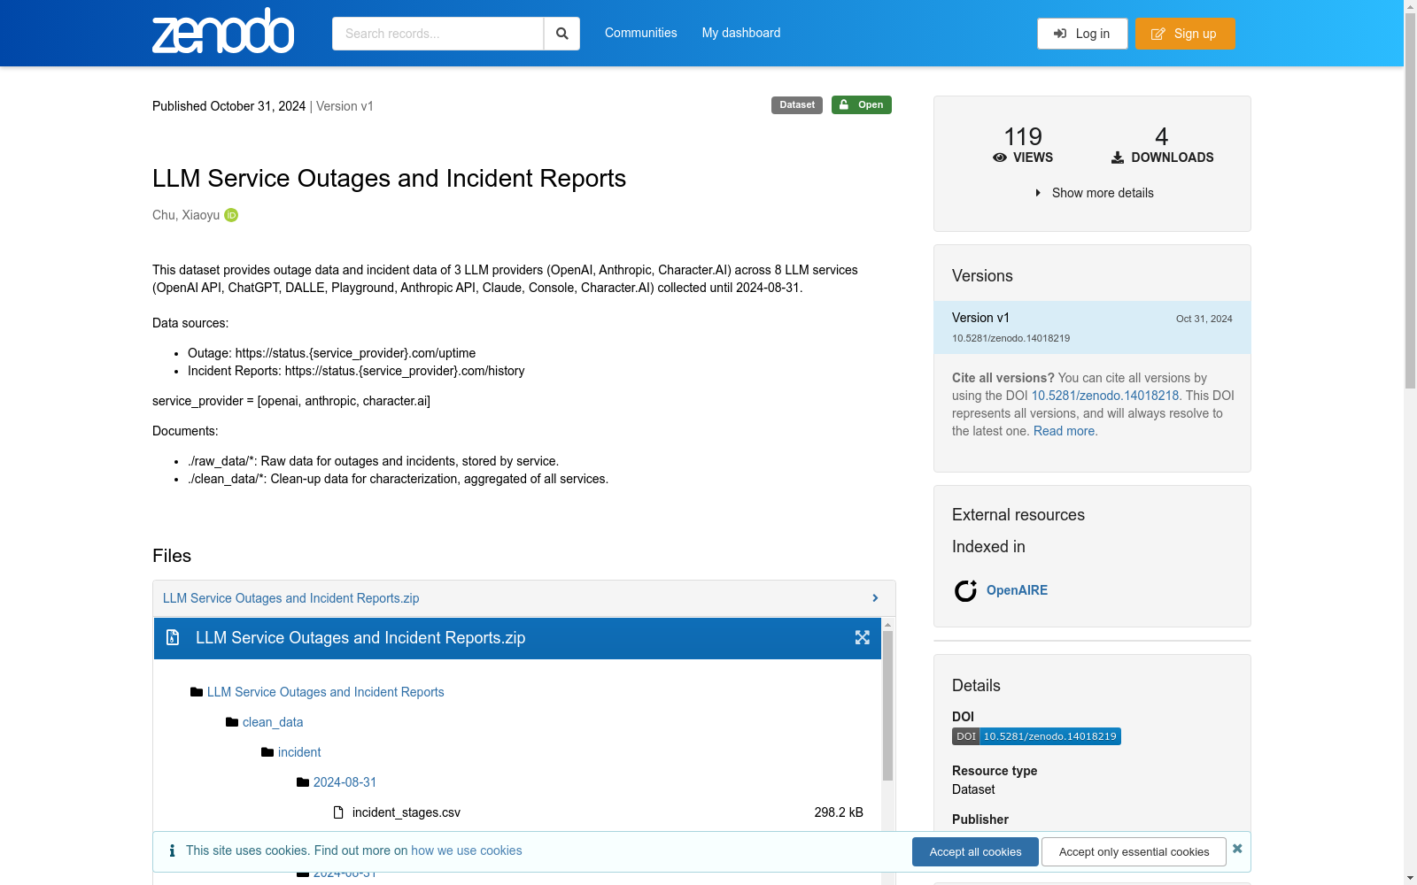This screenshot has width=1417, height=885.
Task: Click the OpenAIRE logo icon
Action: (965, 590)
